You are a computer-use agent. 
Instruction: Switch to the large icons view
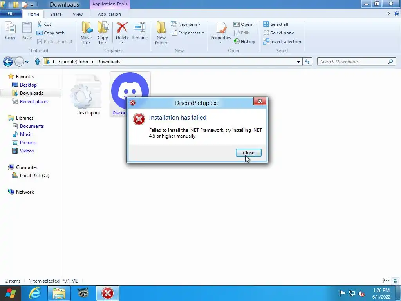coord(396,281)
